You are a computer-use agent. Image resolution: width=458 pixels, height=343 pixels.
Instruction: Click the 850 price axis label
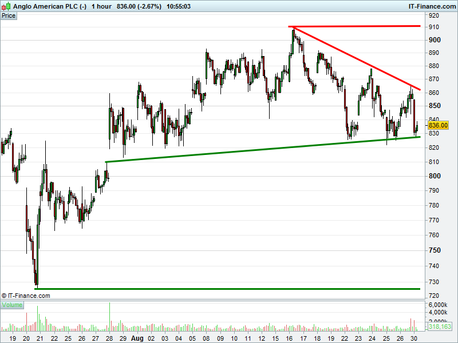tap(435, 106)
